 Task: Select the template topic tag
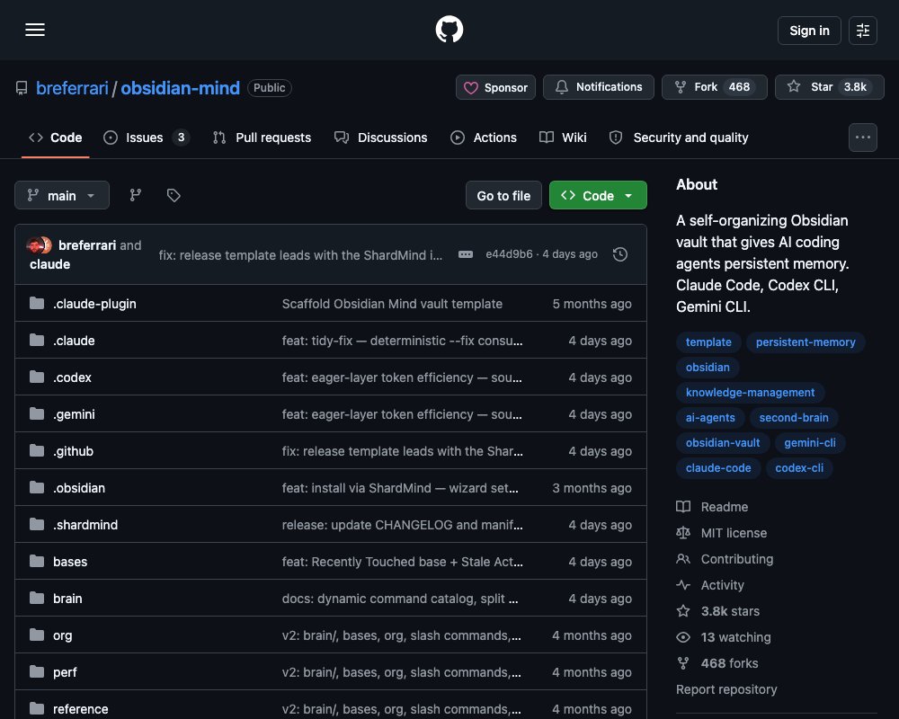pyautogui.click(x=708, y=342)
